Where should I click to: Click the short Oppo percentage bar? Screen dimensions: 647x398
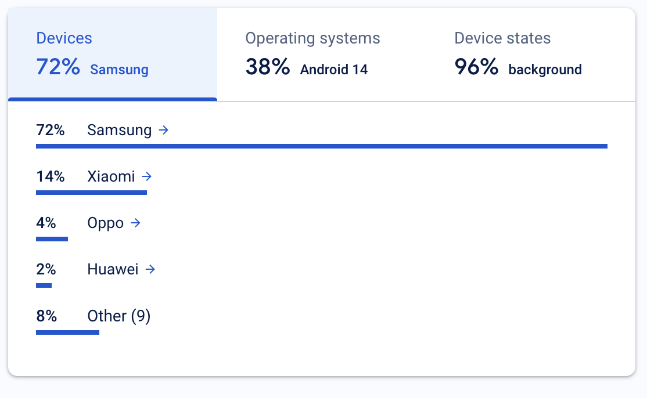point(52,239)
